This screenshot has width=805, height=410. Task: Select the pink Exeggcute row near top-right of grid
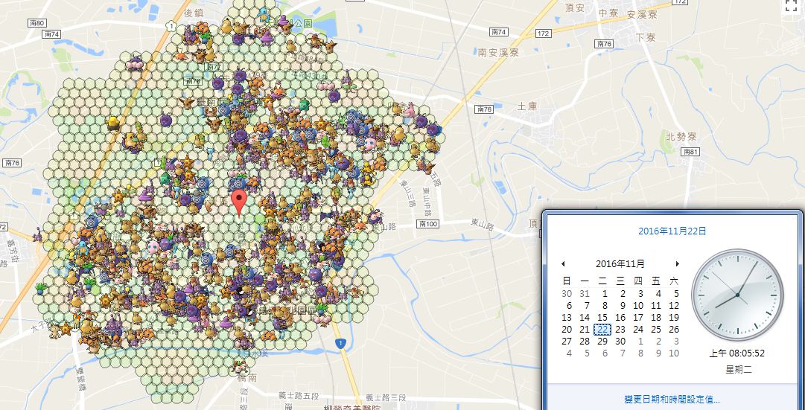(x=325, y=87)
